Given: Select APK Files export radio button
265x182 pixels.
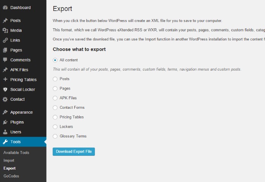Looking at the screenshot, I should [55, 98].
